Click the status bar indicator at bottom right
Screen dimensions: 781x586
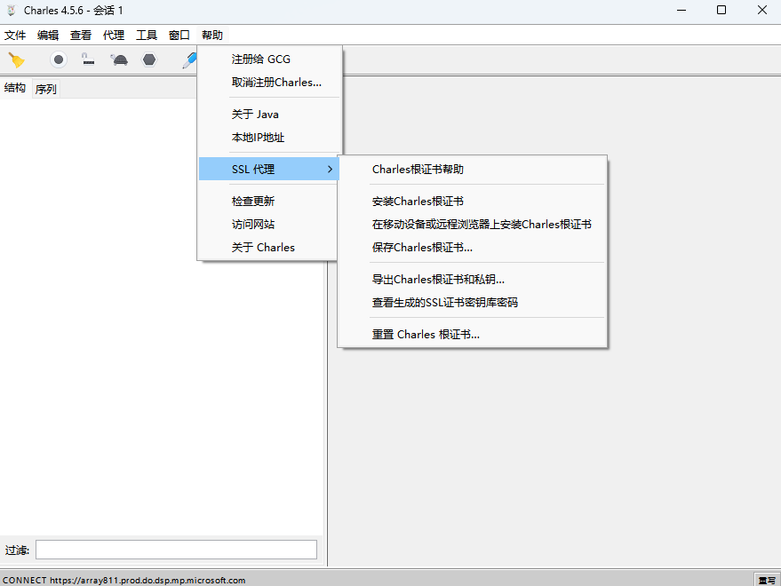coord(767,580)
